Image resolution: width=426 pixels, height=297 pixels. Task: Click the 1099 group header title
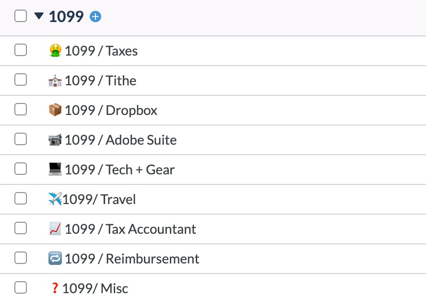tap(66, 17)
